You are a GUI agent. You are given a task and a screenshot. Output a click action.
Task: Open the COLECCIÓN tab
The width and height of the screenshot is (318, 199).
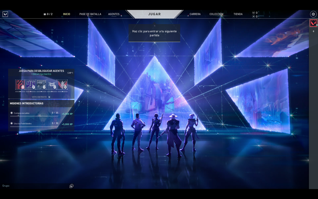pos(216,14)
